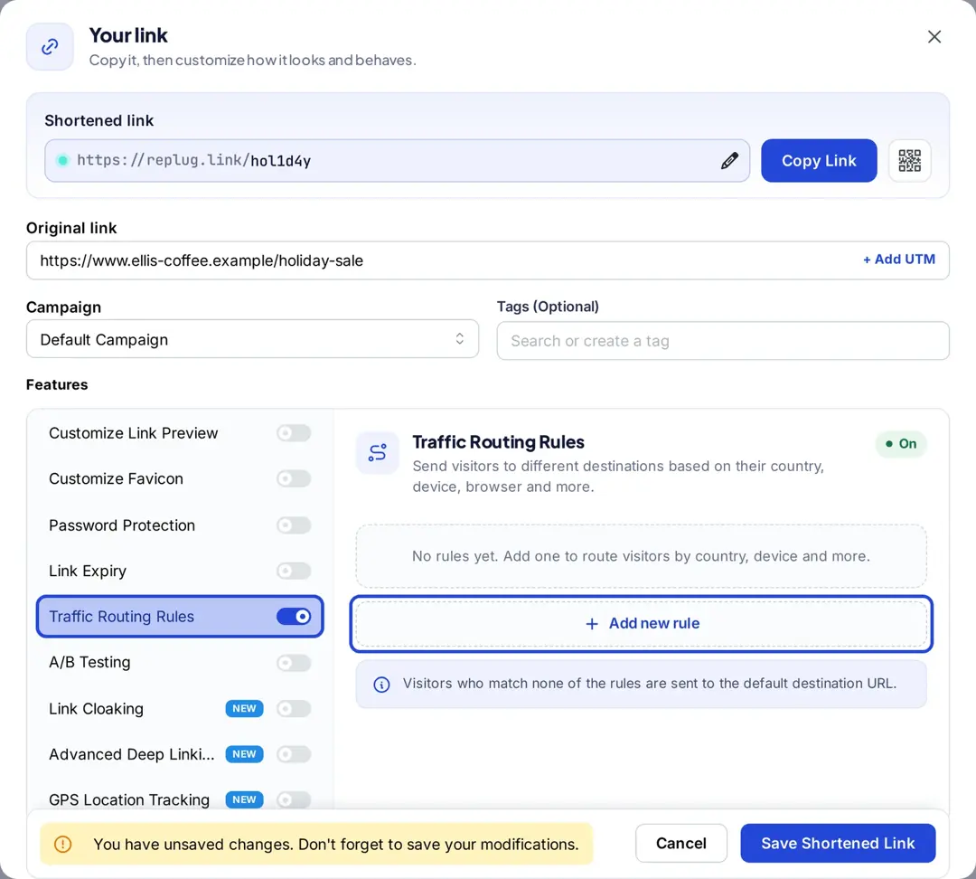976x879 pixels.
Task: Select Customize Favicon feature
Action: pyautogui.click(x=116, y=478)
